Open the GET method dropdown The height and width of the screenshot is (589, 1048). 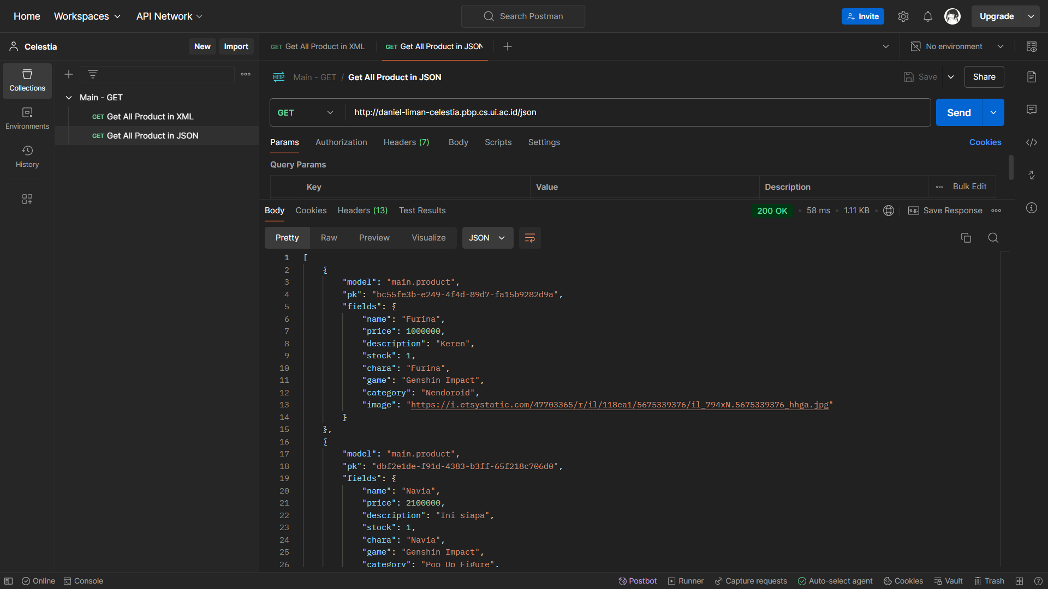[306, 112]
